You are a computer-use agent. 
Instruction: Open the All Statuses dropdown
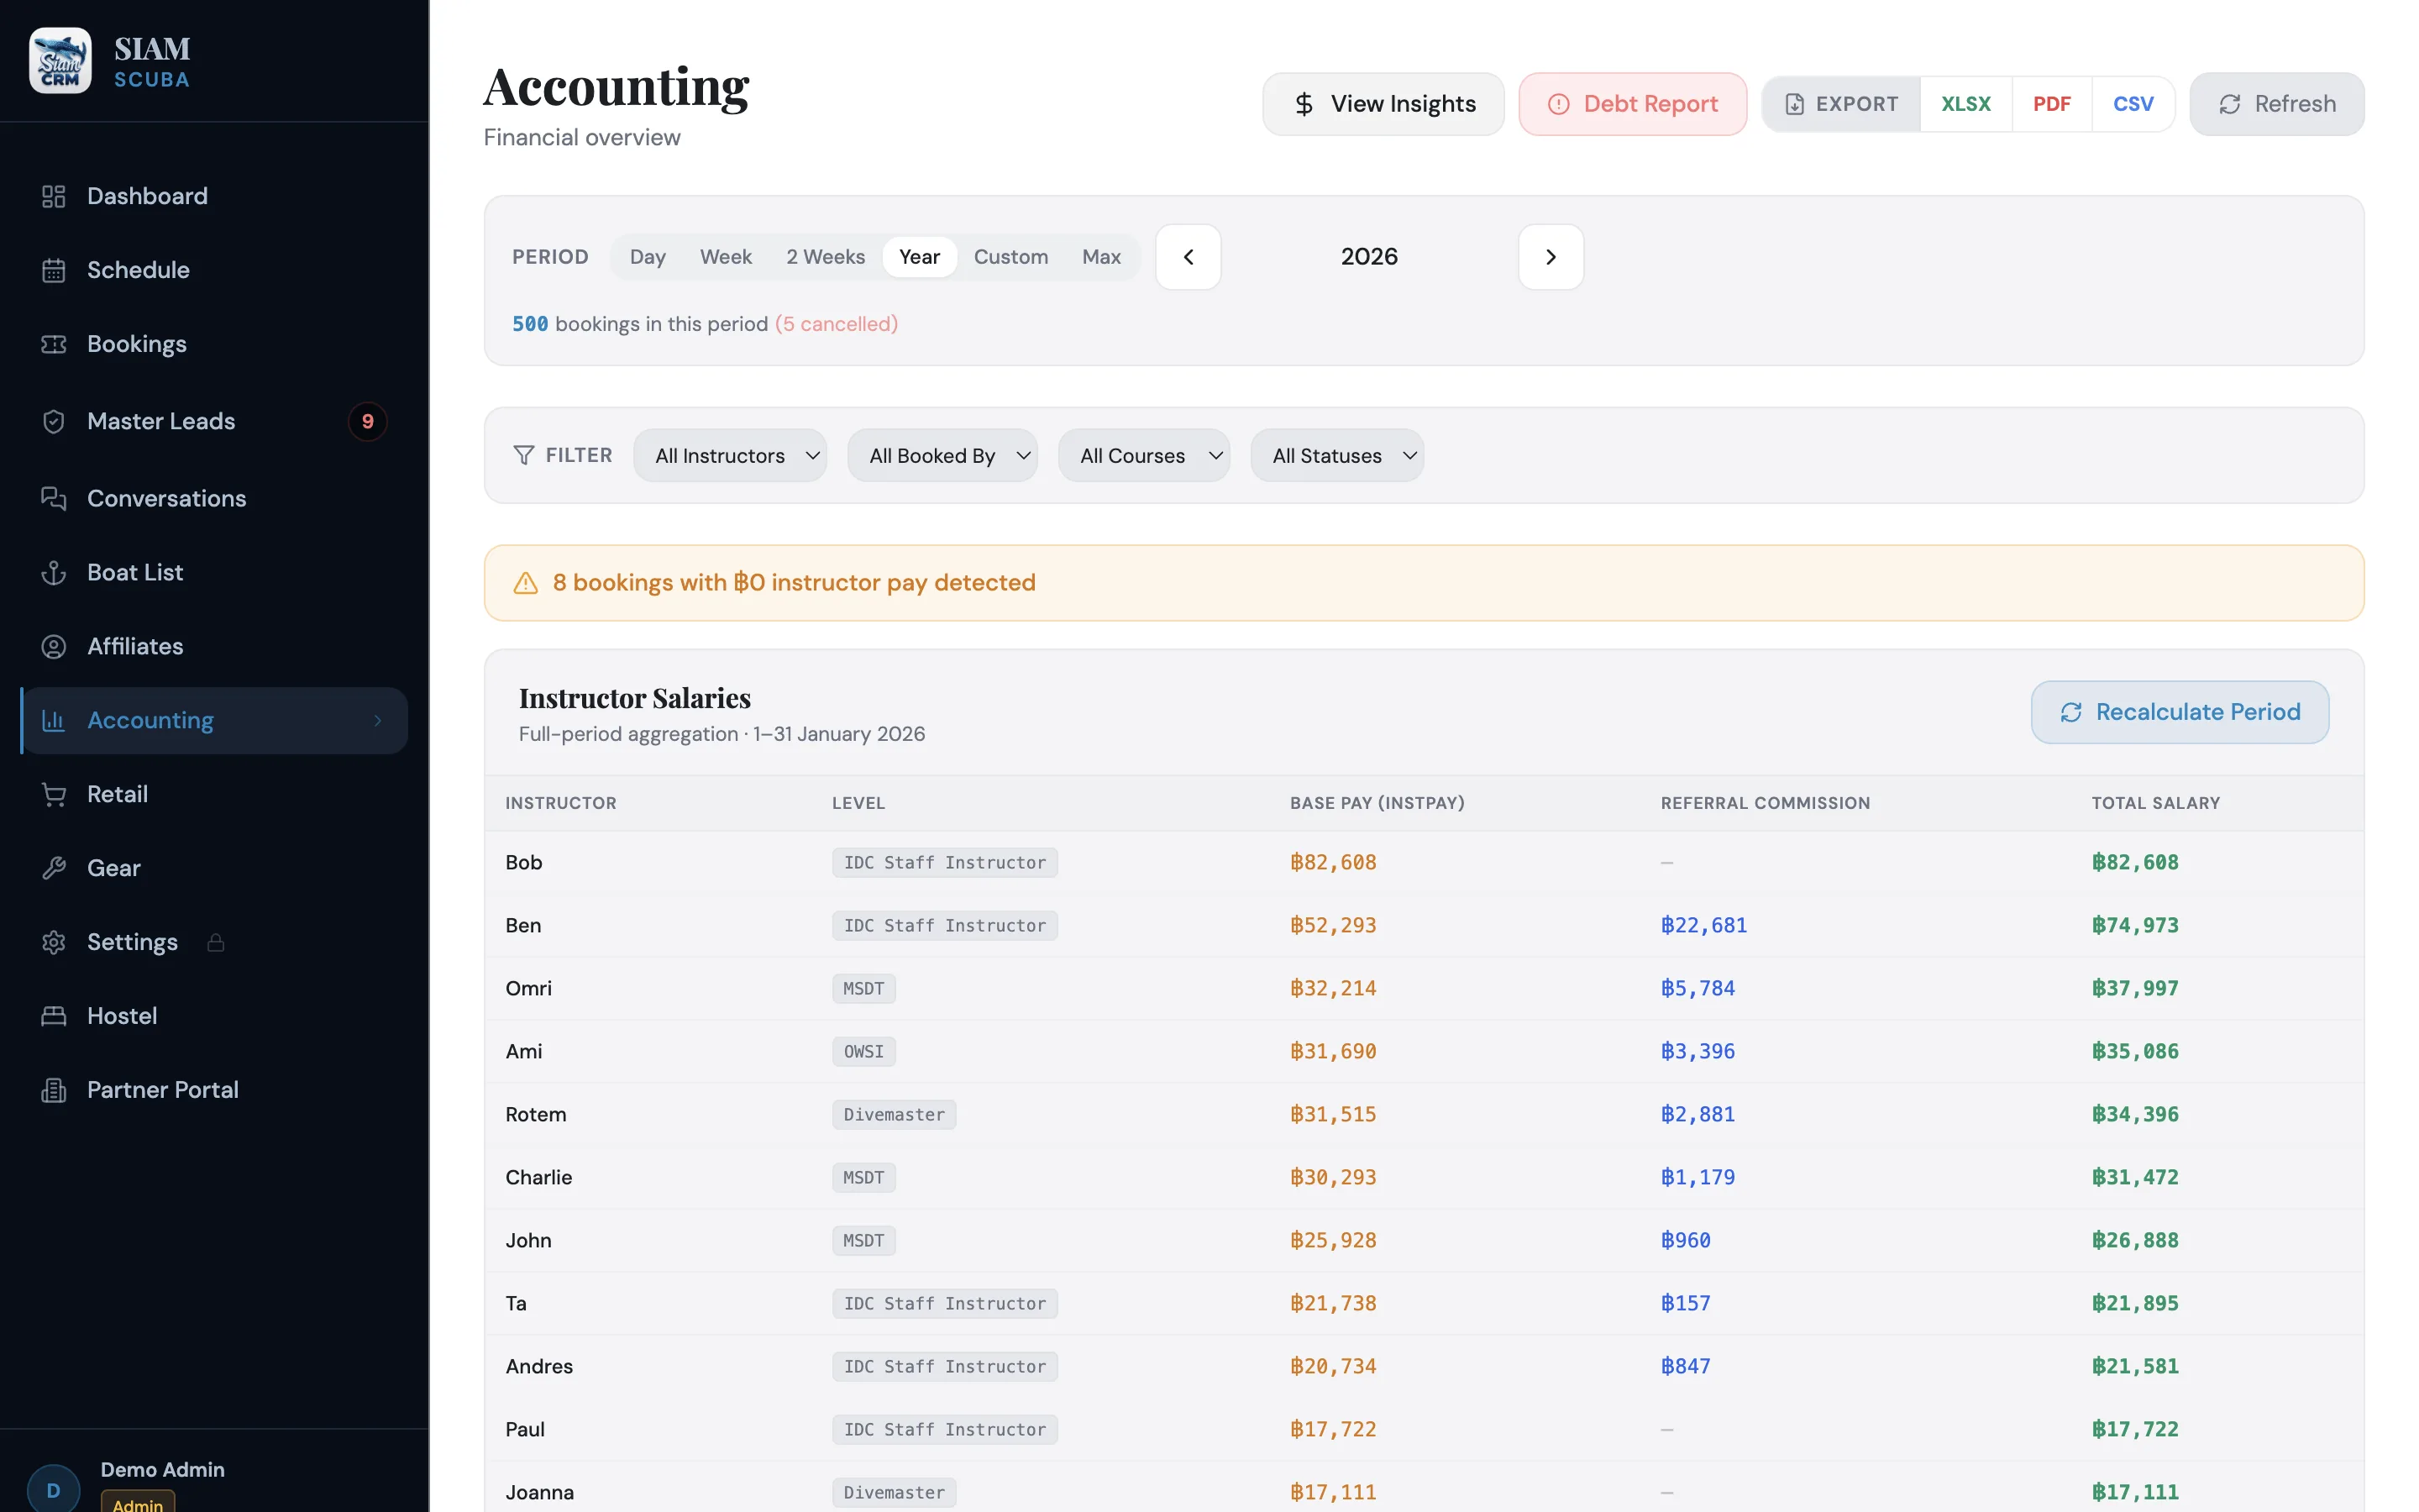[1337, 455]
